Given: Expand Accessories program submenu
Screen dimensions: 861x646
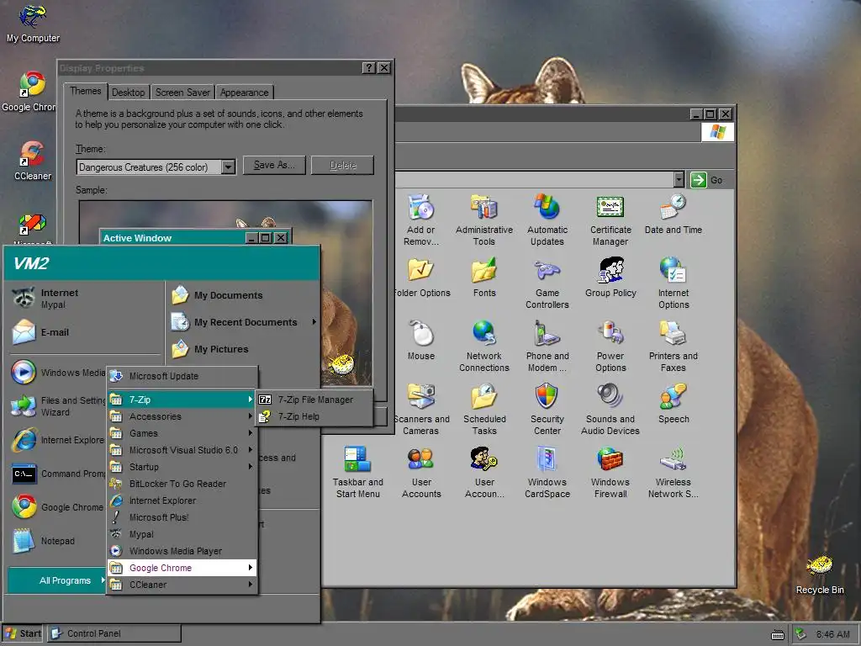Looking at the screenshot, I should coord(182,416).
